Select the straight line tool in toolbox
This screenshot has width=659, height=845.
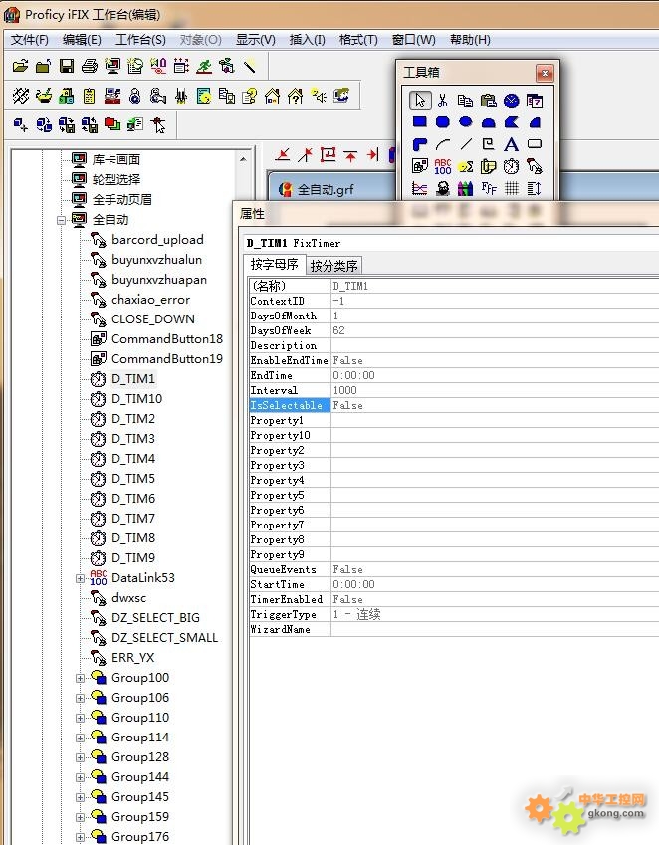pos(466,144)
